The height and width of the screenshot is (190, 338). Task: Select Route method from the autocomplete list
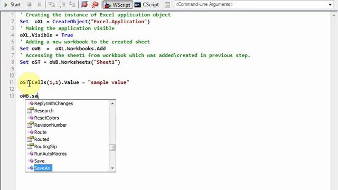pos(40,132)
